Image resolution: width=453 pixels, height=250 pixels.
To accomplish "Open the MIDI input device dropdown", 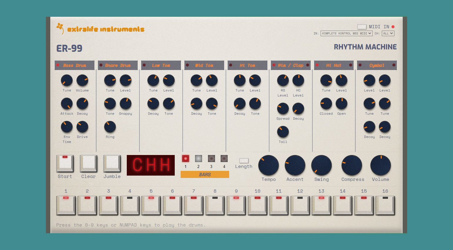I will click(x=347, y=34).
